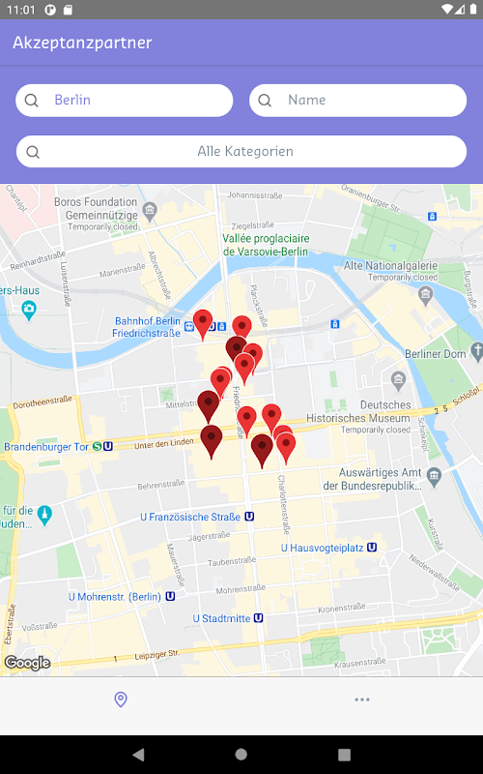
Task: Tap the Alte Nationalgalerie museum marker
Action: coord(425,295)
